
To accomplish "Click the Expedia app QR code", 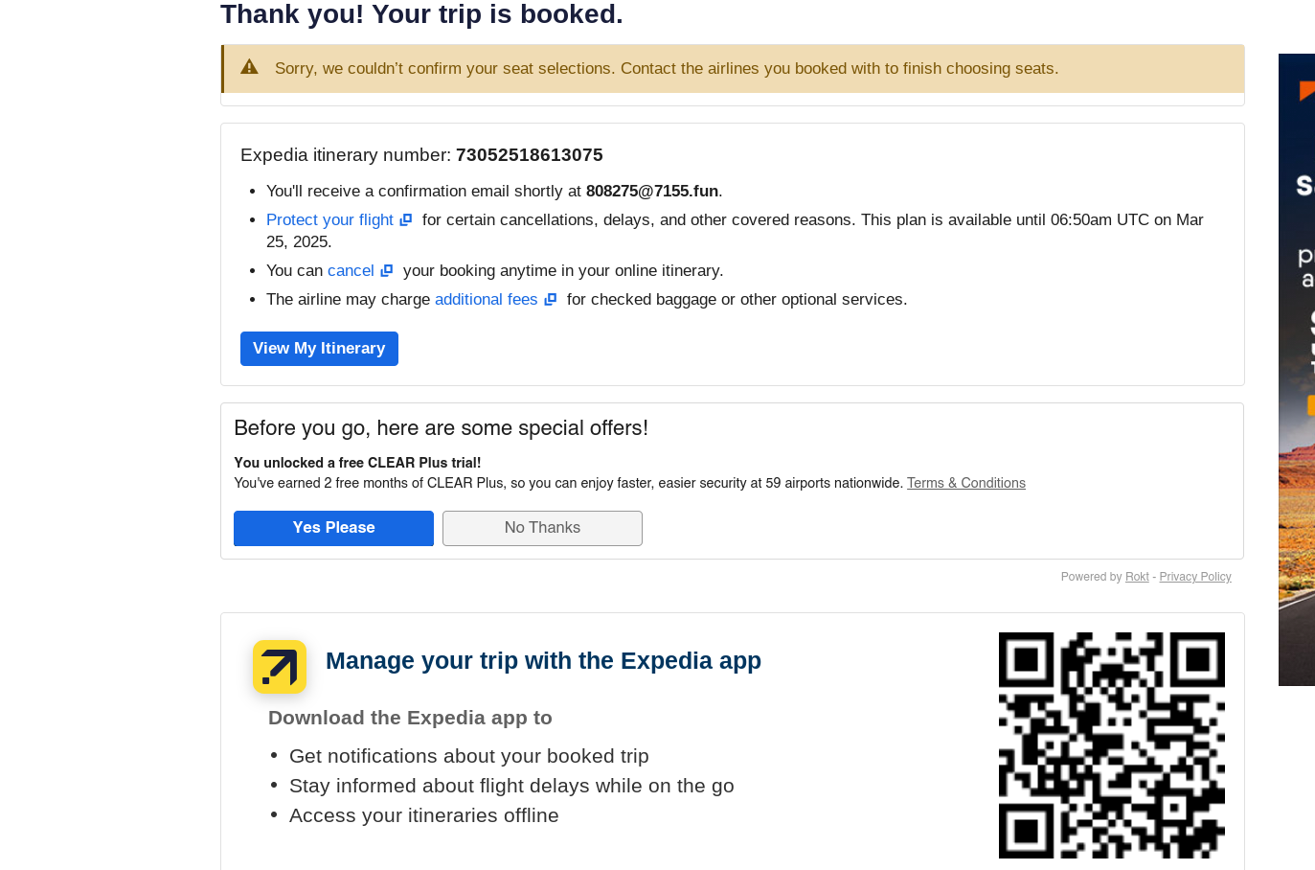I will point(1112,745).
